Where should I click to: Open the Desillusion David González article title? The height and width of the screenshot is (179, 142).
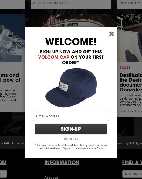click(131, 82)
